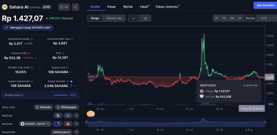Click the mini overview chart navigator
Image resolution: width=277 pixels, height=135 pixels.
point(176,122)
